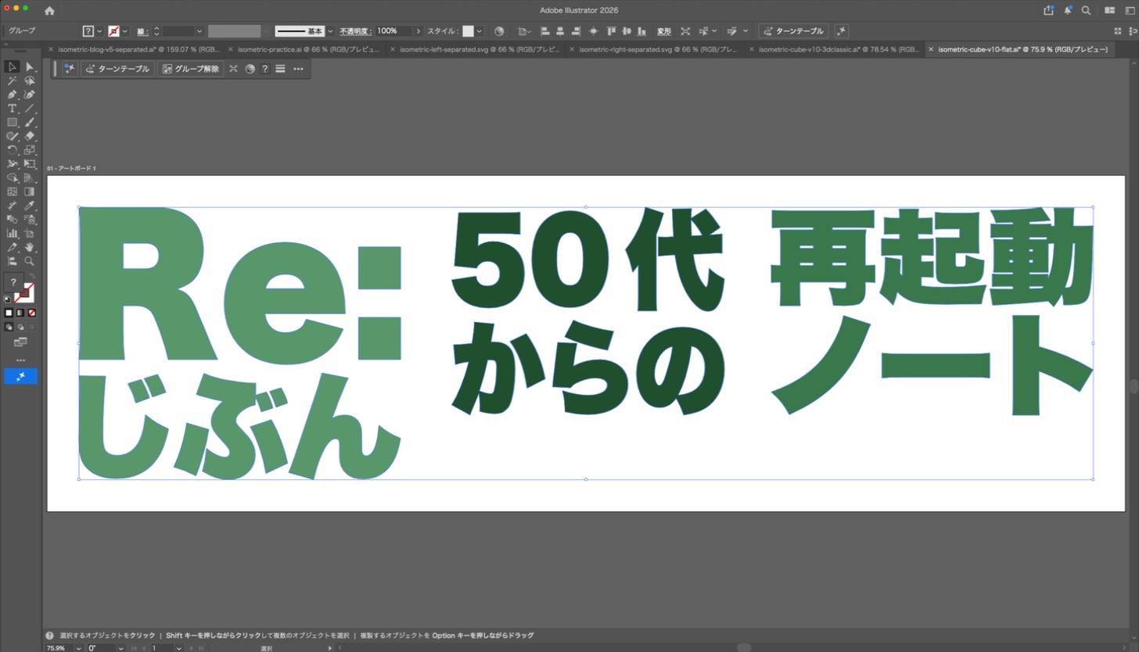Click ターンテーブル button in top control bar

pos(794,31)
